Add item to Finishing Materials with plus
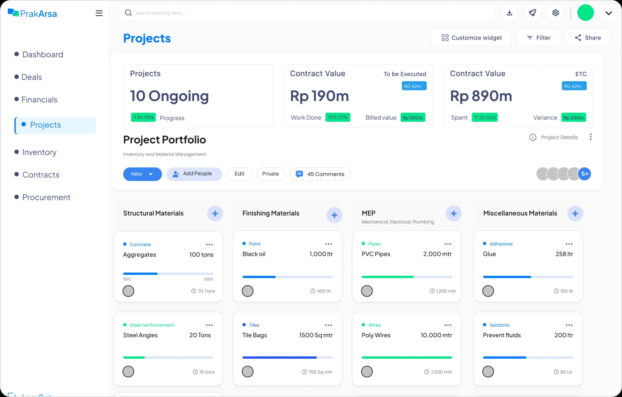The width and height of the screenshot is (622, 397). [x=334, y=215]
